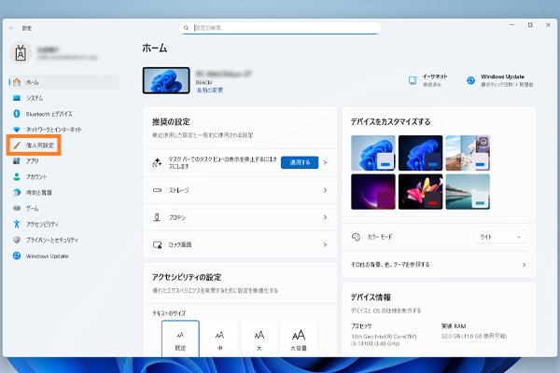Click the 時刻と言語 globe icon
560x373 pixels.
click(x=17, y=192)
